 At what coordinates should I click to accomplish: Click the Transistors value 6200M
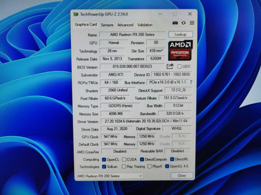[x=156, y=58]
